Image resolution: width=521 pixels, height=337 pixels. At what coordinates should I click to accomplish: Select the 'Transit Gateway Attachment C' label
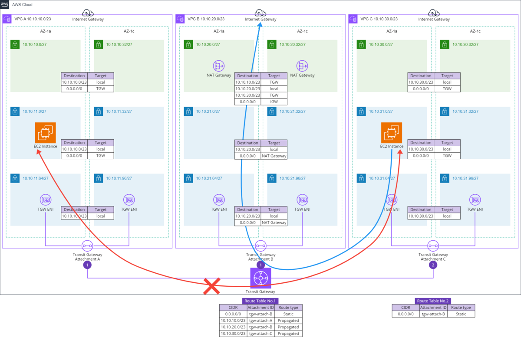tap(433, 257)
